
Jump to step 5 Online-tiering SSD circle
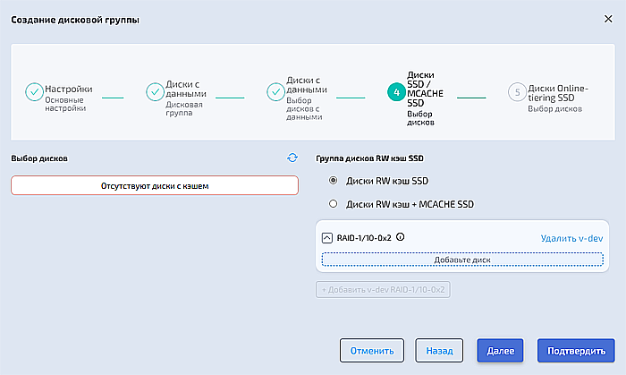click(517, 92)
